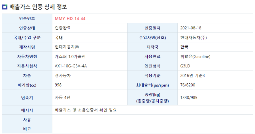Screen dimensions: 255x134
Task: Select manufacturer value 현대자동차㈜
Action: 67,47
